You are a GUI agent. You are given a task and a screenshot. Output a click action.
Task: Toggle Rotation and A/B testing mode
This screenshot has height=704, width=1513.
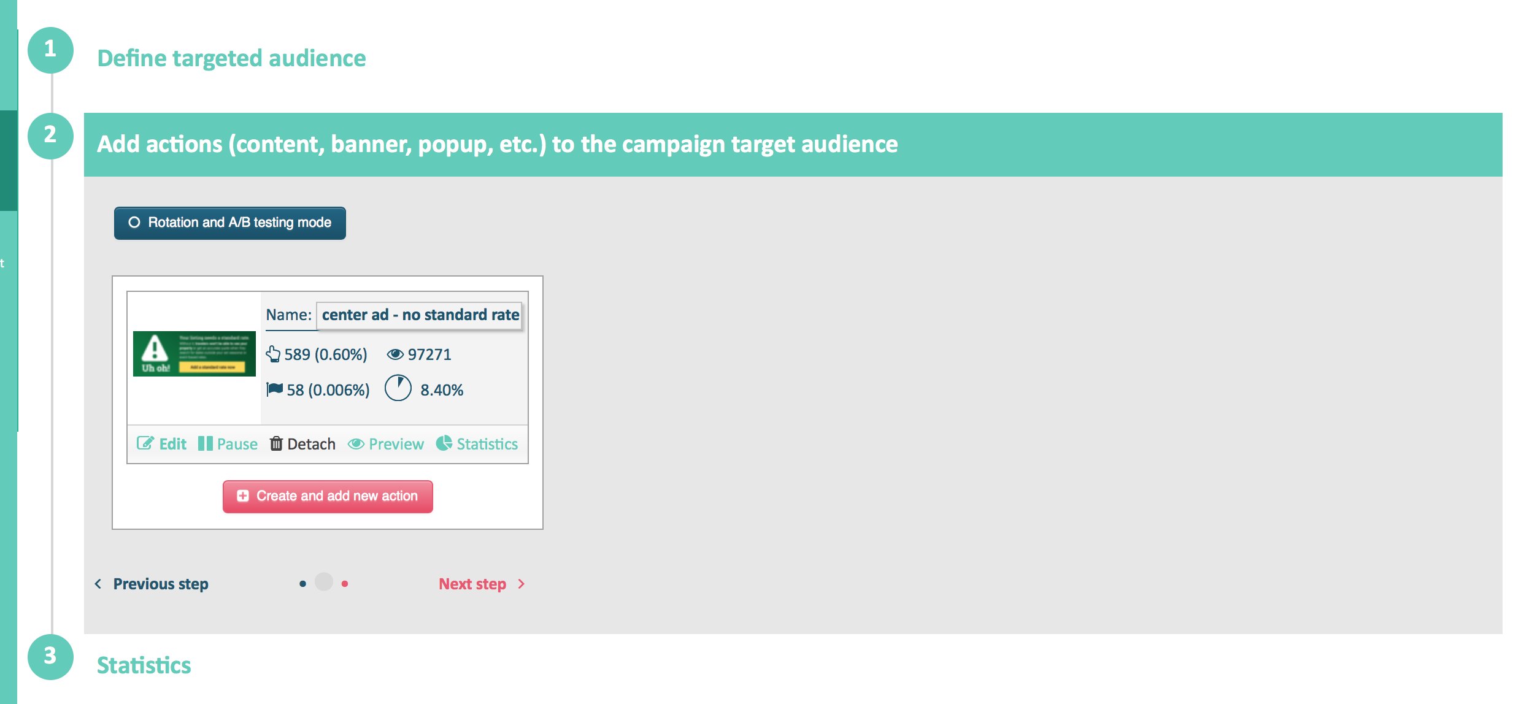[230, 223]
